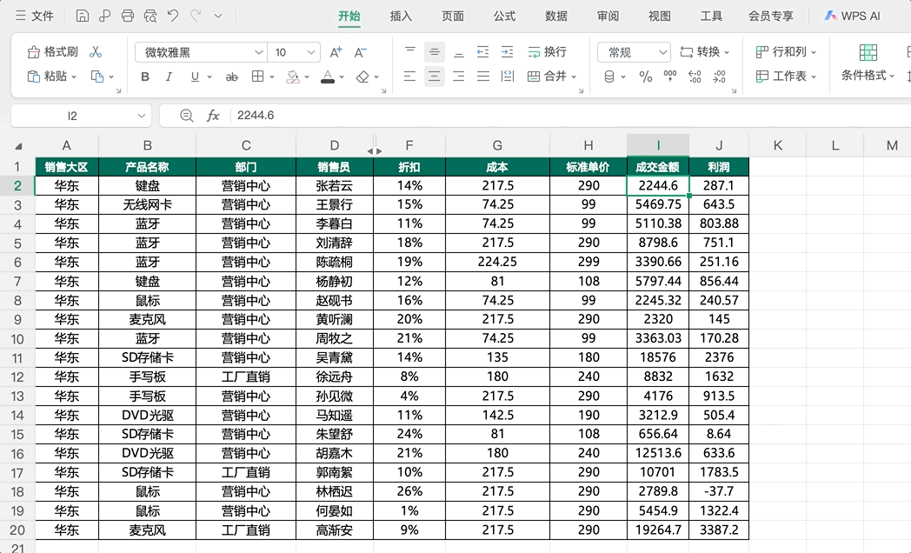The image size is (911, 553).
Task: Click the fill color paint bucket
Action: click(x=292, y=77)
